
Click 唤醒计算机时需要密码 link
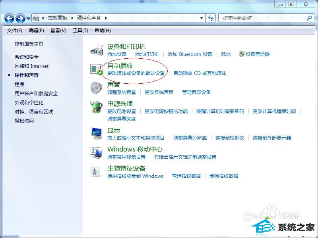220,111
